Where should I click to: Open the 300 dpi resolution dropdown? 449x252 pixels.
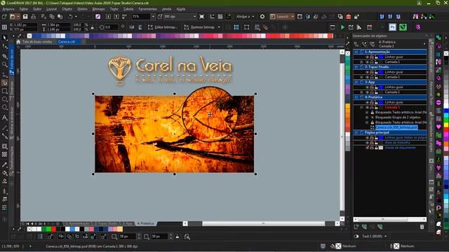pos(195,17)
